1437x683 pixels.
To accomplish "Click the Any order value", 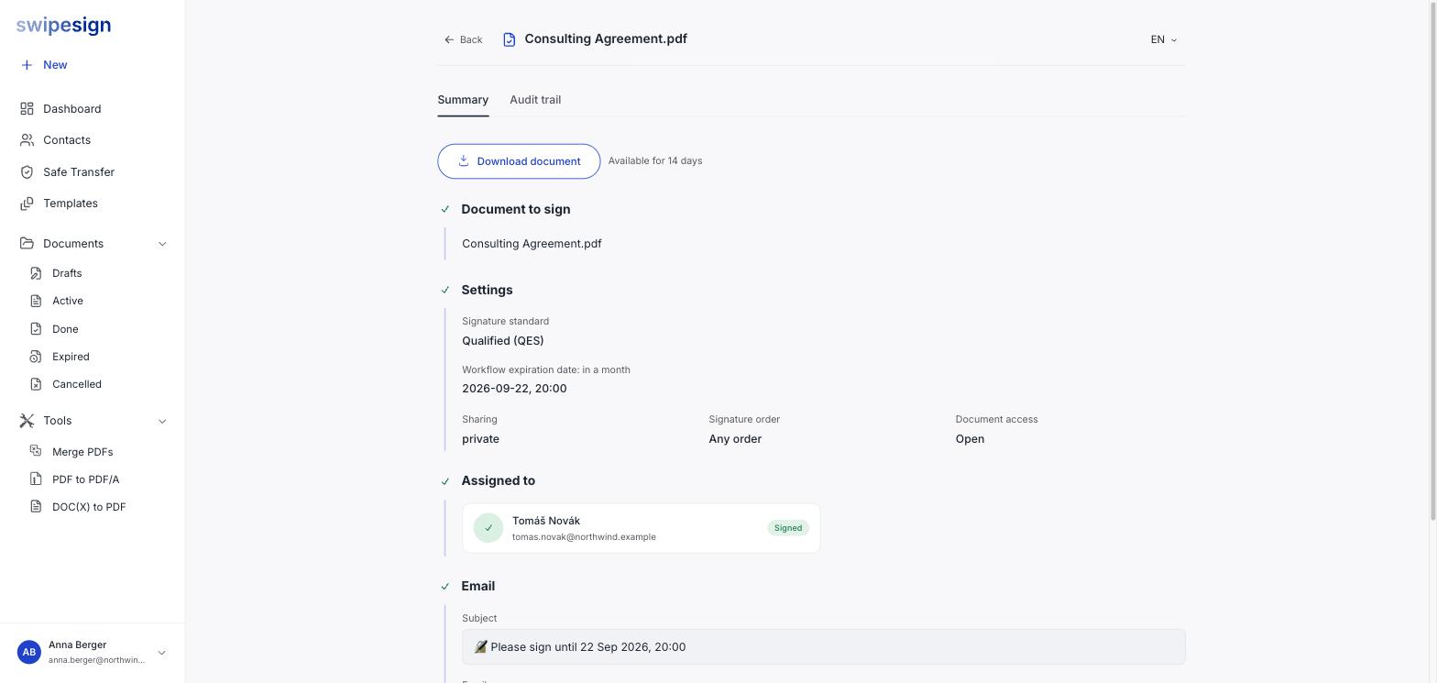I will 735,439.
